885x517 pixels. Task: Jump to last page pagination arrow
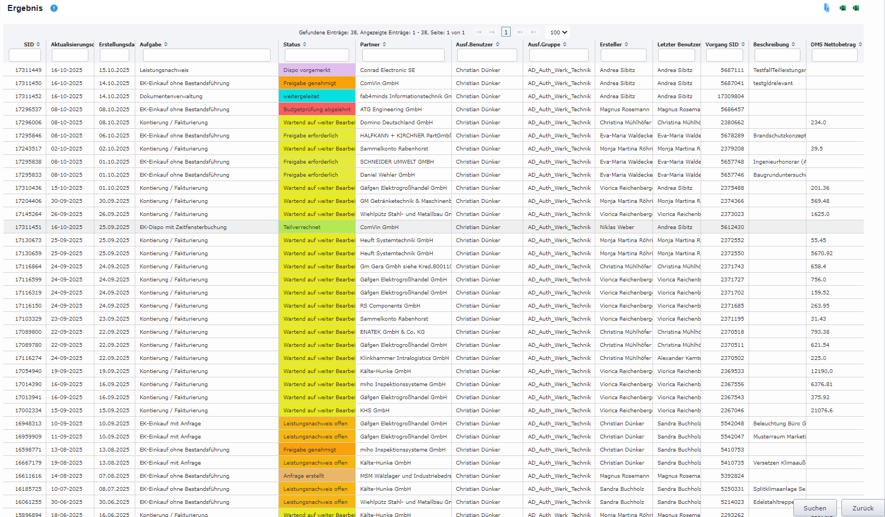coord(534,32)
